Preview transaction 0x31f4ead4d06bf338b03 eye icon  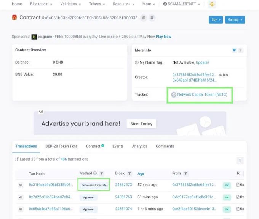[21, 185]
